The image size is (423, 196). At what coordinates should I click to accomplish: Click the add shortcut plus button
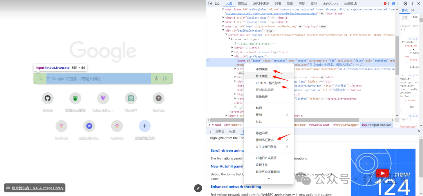click(145, 126)
